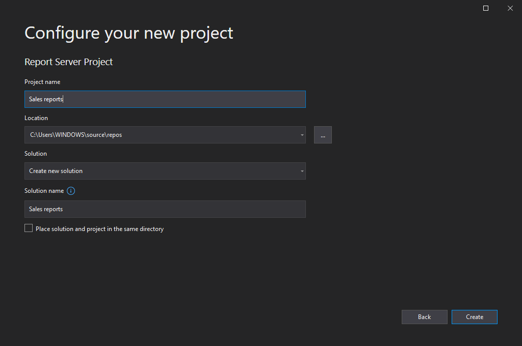522x346 pixels.
Task: Click the 'Report Server Project' subtitle
Action: pos(69,62)
